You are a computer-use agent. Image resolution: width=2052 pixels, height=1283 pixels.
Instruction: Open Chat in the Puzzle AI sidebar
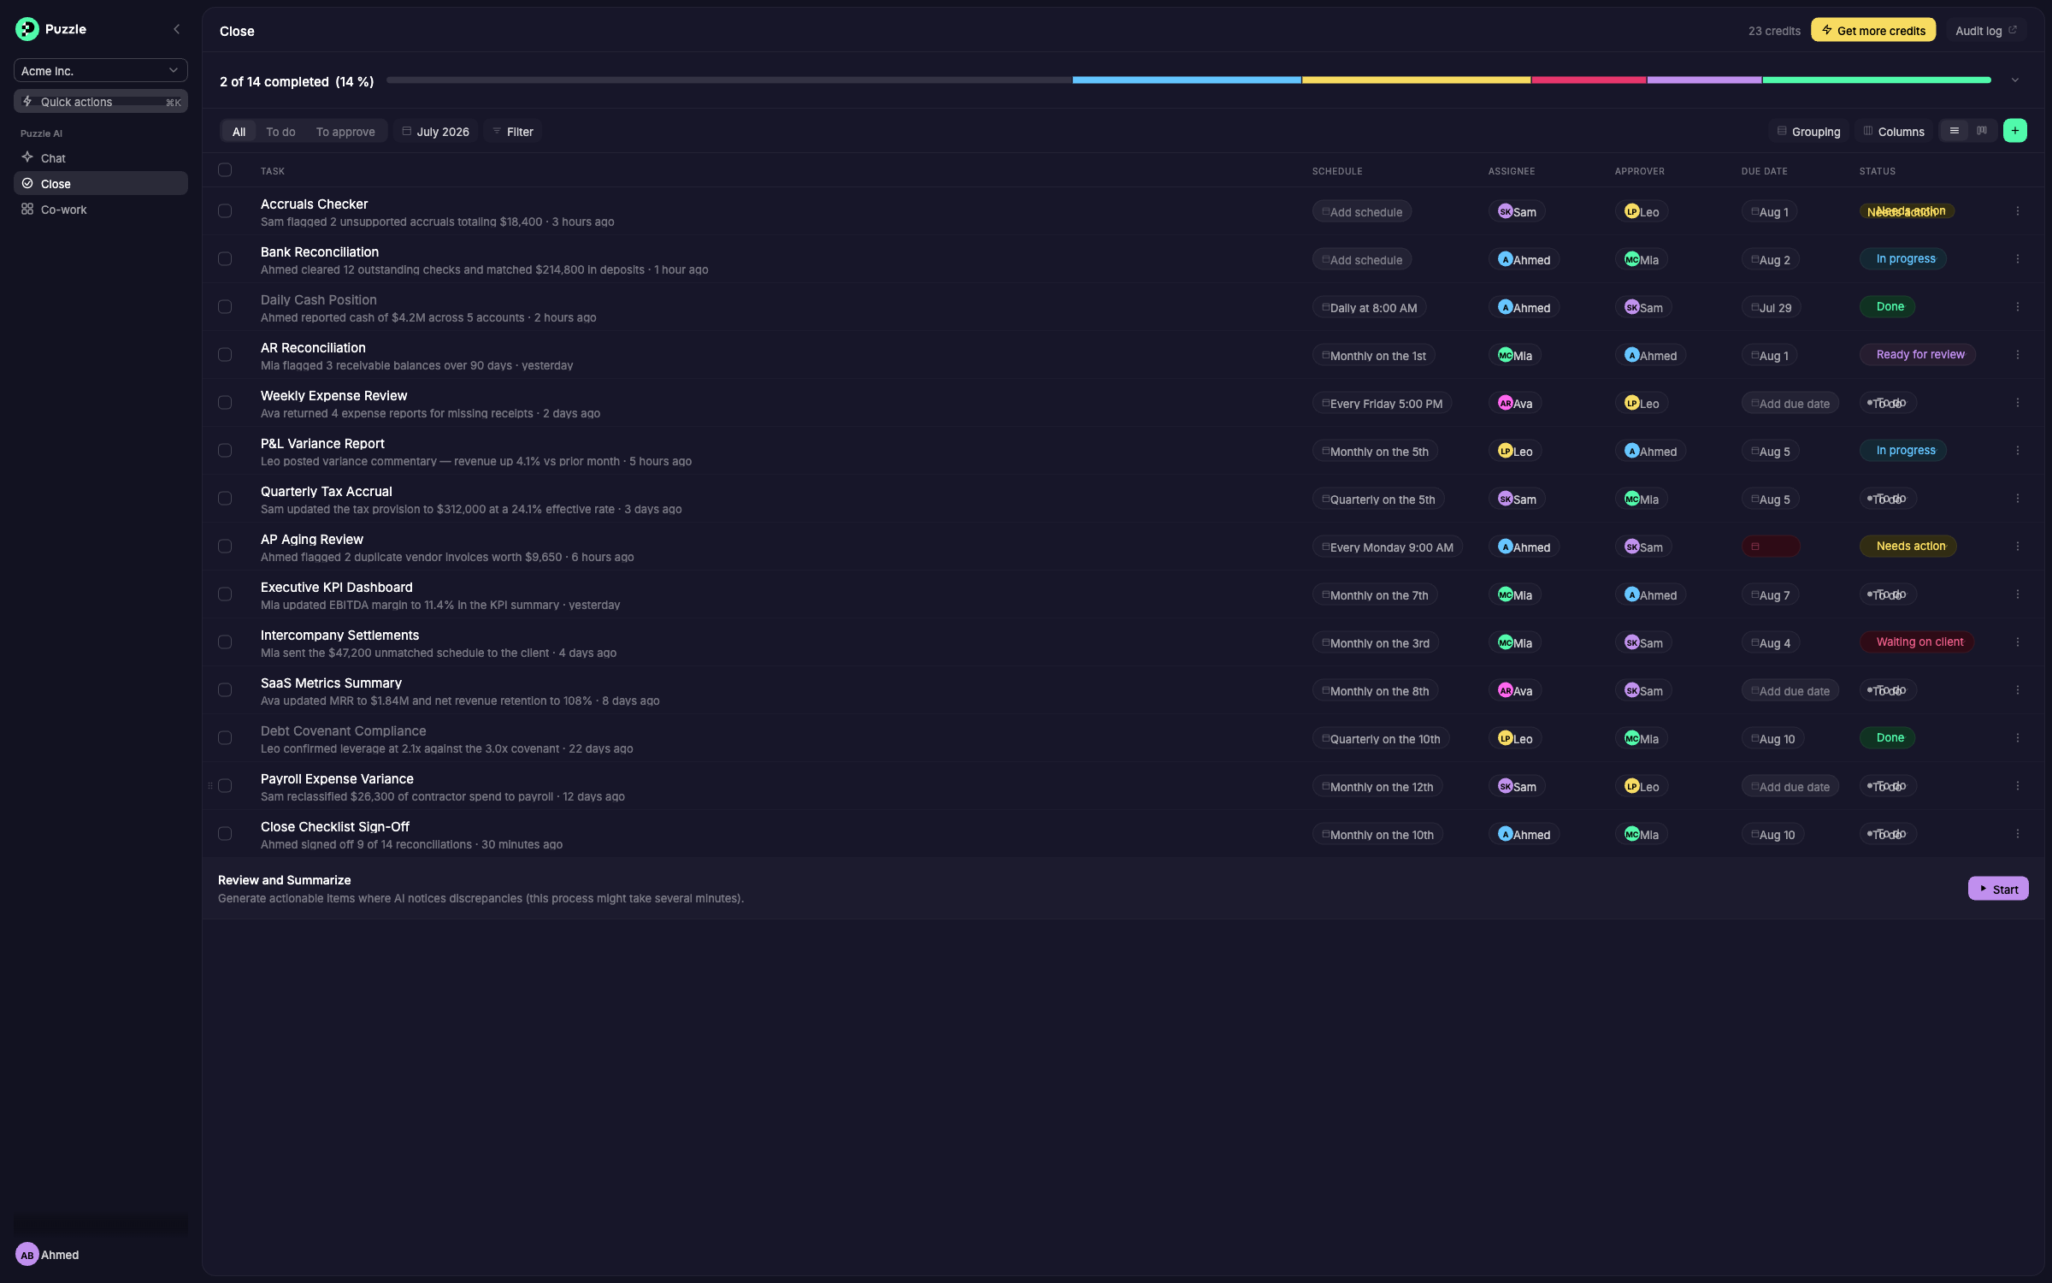click(x=101, y=158)
